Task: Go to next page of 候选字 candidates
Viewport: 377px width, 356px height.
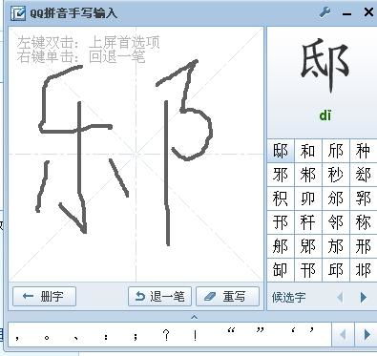Action: [x=363, y=298]
